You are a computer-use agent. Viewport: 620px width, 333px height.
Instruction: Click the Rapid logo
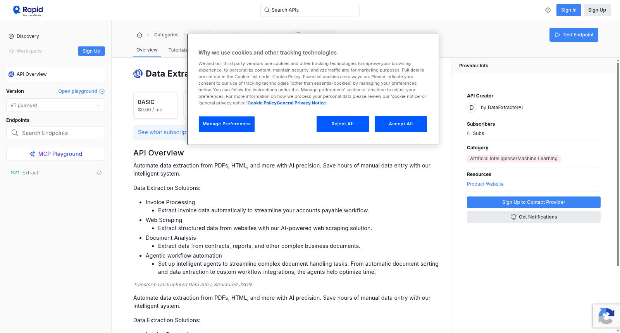28,10
